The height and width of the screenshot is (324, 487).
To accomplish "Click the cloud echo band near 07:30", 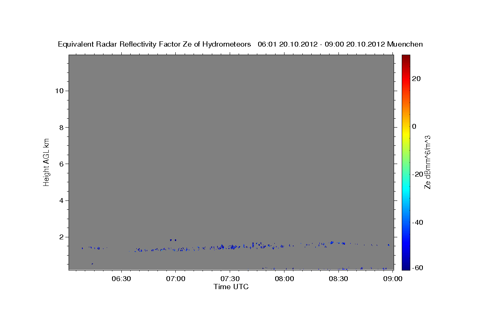I will 229,246.
